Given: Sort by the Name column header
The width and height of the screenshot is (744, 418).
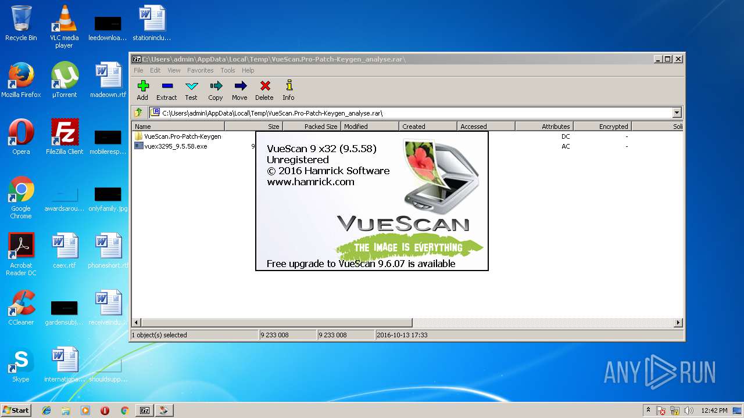Looking at the screenshot, I should point(178,126).
